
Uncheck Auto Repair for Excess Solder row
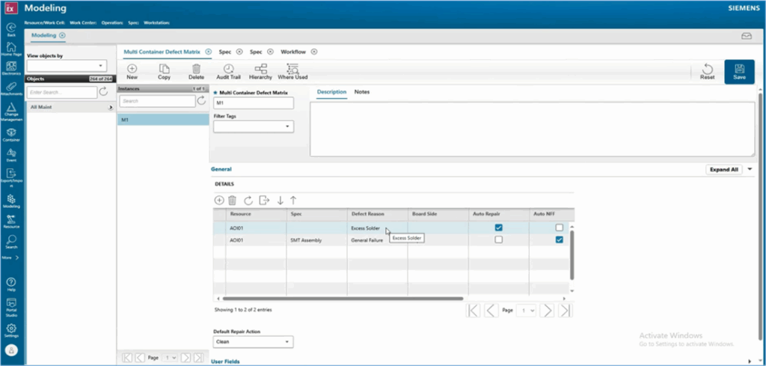(498, 228)
